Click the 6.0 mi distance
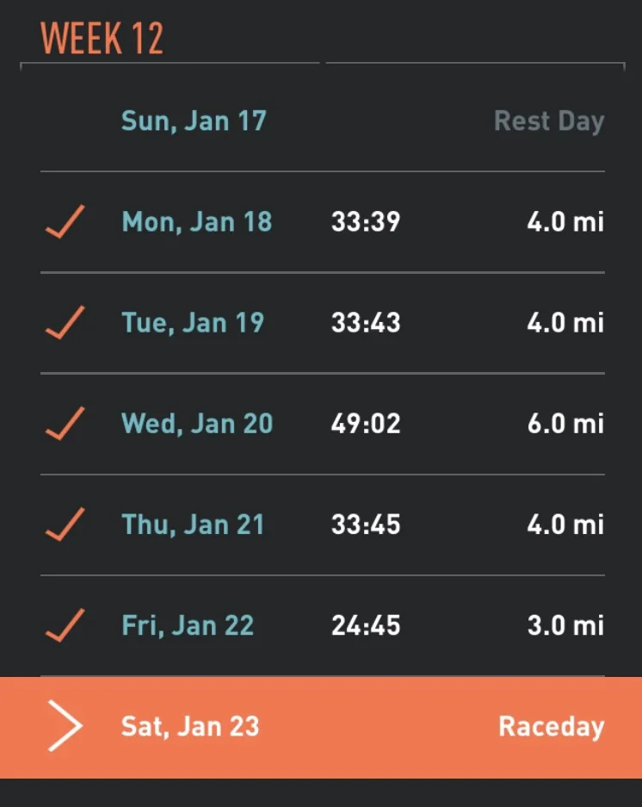Image resolution: width=642 pixels, height=807 pixels. [x=566, y=424]
